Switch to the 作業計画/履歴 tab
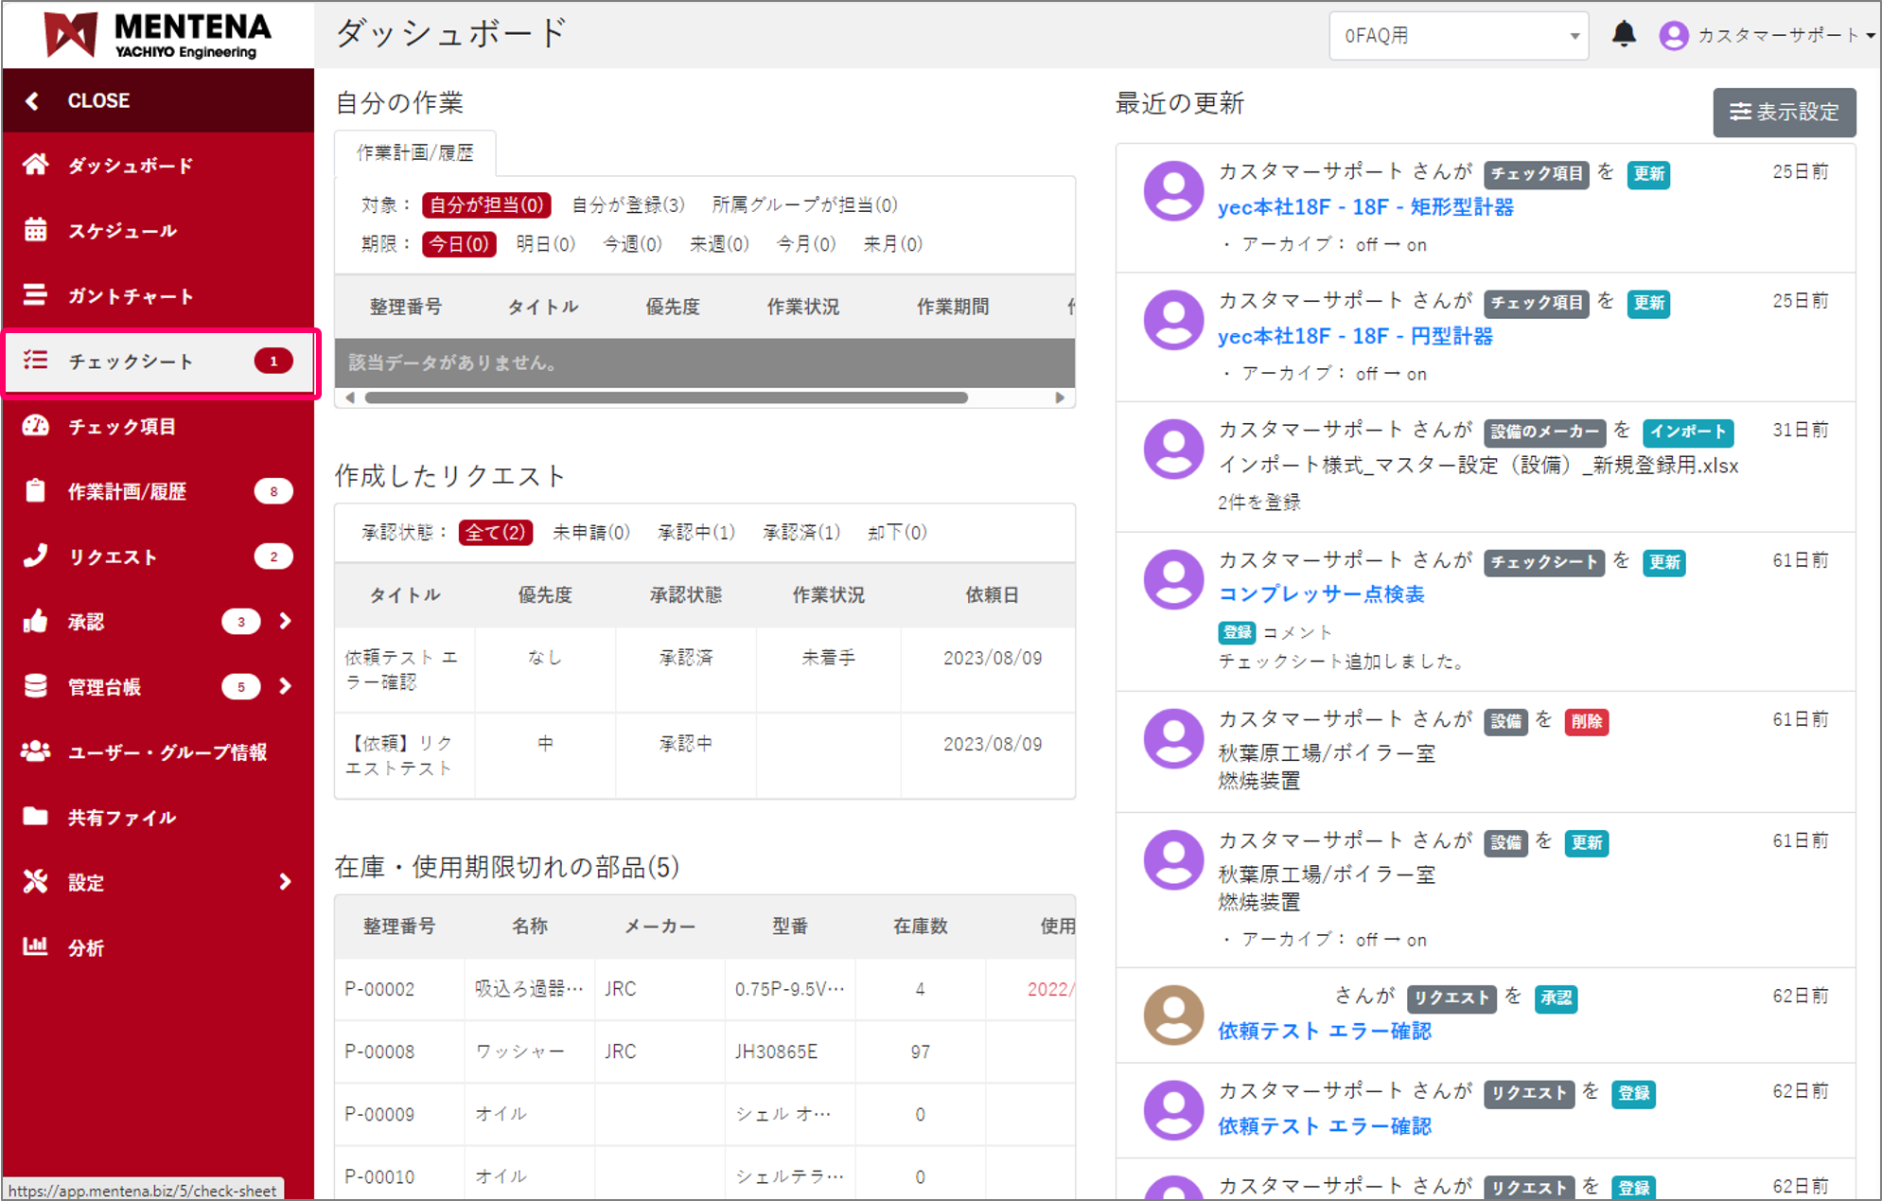 tap(414, 151)
